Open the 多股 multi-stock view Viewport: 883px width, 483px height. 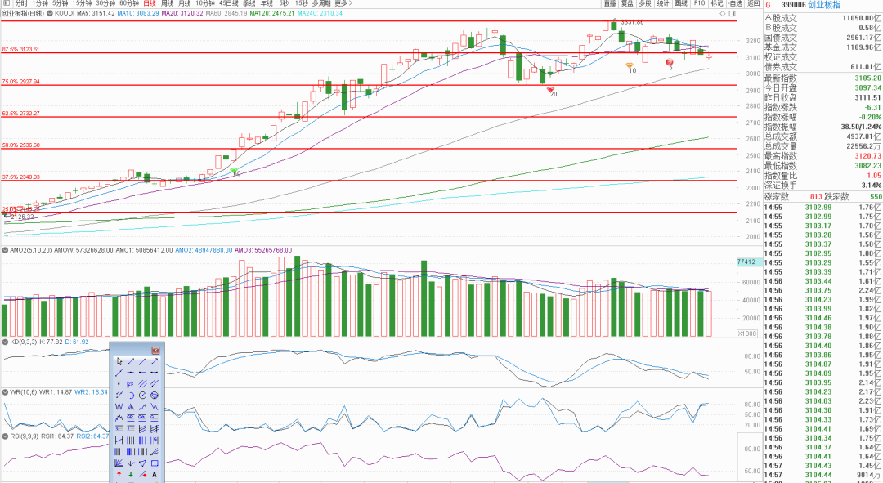645,3
